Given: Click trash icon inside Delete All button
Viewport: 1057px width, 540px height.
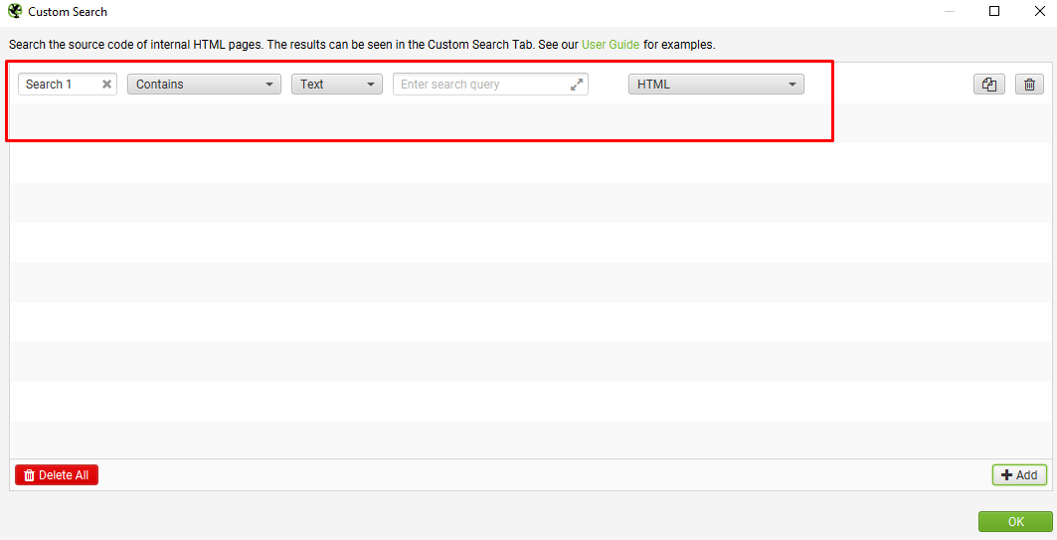Looking at the screenshot, I should (x=29, y=475).
